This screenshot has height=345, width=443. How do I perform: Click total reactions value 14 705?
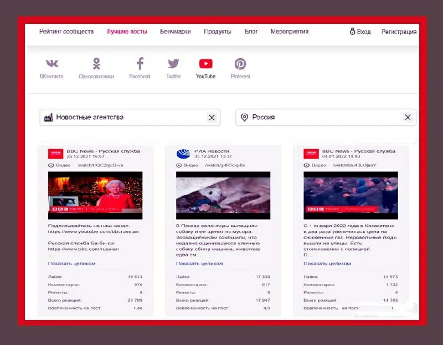390,300
